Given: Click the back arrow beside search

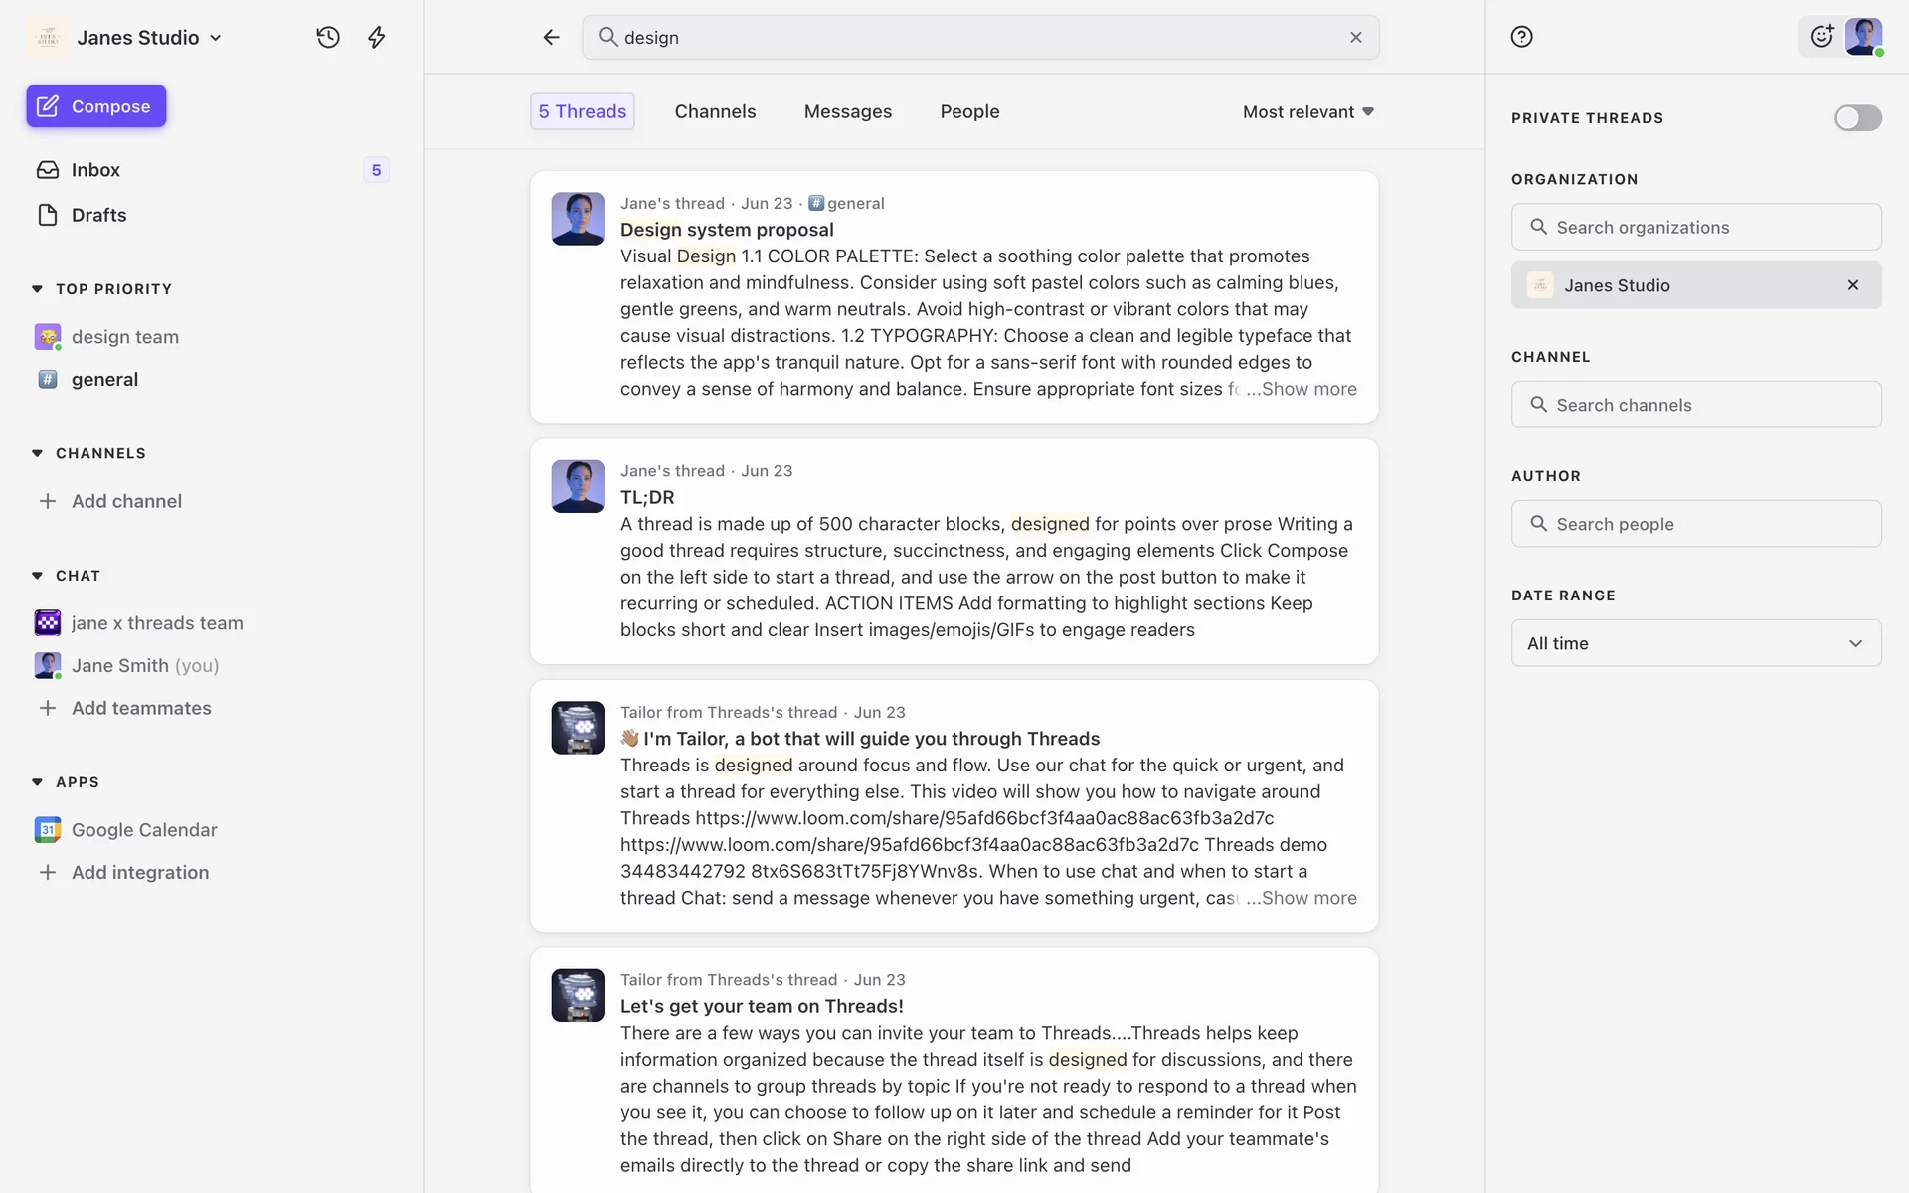Looking at the screenshot, I should (551, 37).
